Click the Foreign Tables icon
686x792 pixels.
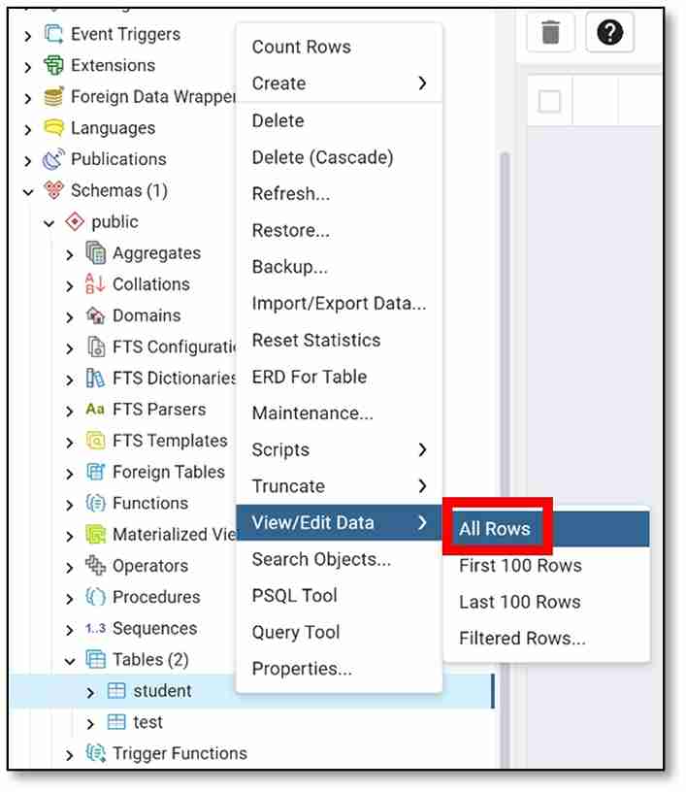95,472
